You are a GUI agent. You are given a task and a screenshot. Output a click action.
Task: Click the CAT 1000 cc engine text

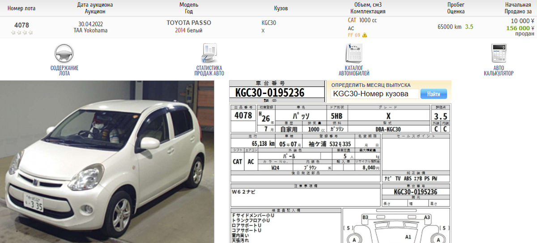(362, 20)
